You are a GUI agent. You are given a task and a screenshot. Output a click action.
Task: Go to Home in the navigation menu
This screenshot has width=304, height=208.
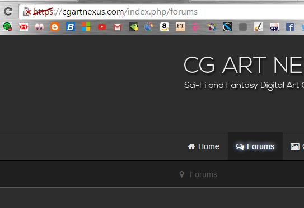coord(204,146)
